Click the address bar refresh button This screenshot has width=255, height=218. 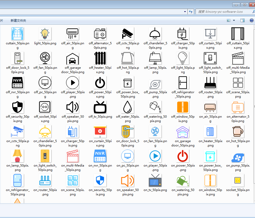pyautogui.click(x=190, y=12)
